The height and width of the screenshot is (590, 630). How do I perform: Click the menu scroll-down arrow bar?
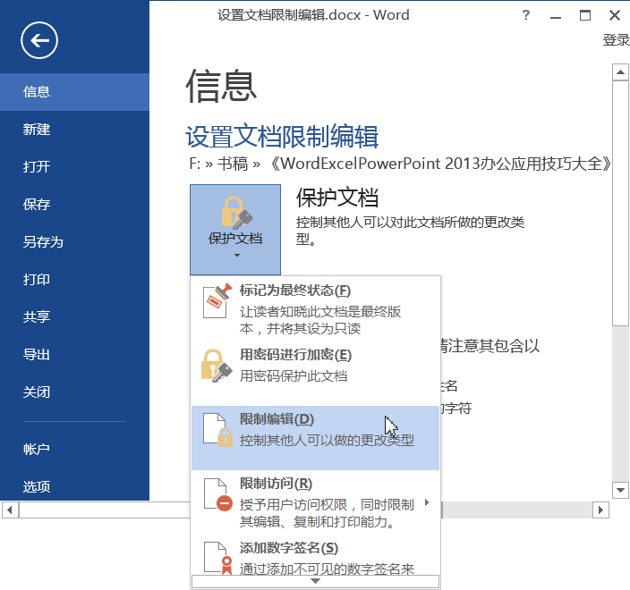[315, 581]
